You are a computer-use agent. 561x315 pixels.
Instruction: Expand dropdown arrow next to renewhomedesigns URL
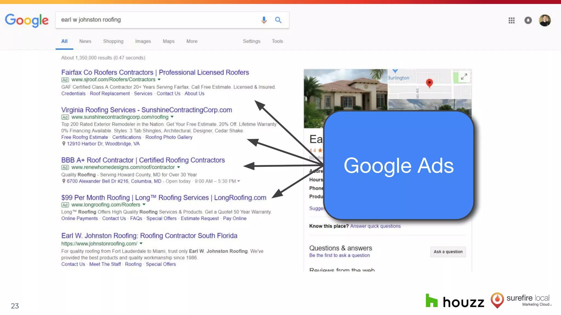tap(178, 167)
